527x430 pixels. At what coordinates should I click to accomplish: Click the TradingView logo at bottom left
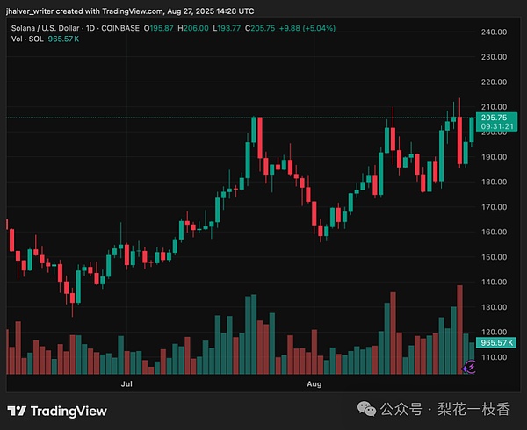[x=57, y=411]
